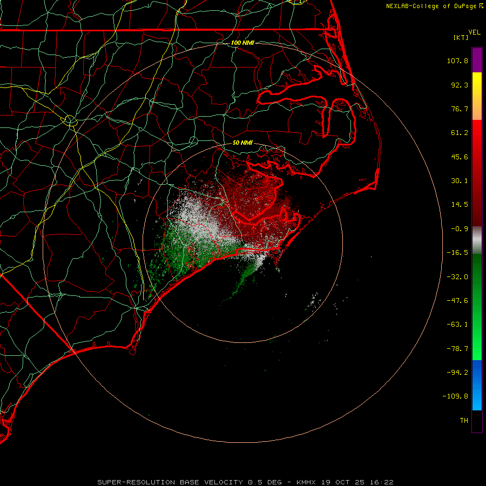The width and height of the screenshot is (486, 486).
Task: Click the 50 NMI range ring label
Action: pos(242,143)
